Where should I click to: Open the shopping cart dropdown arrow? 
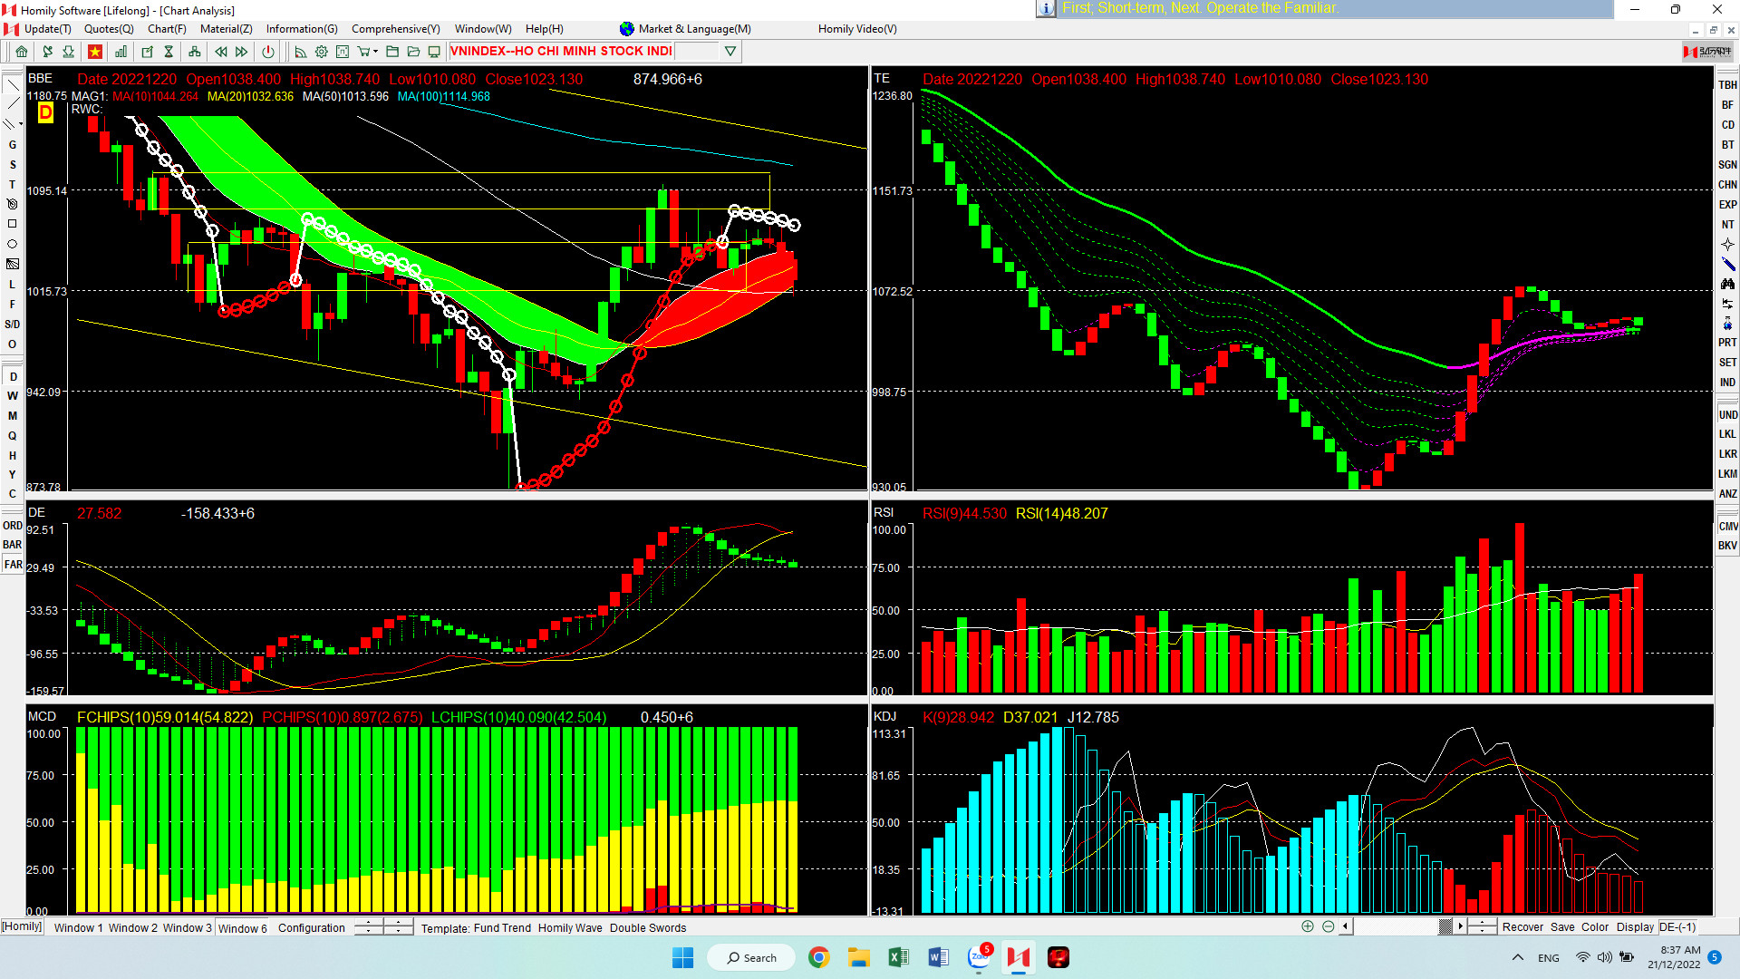pos(376,52)
